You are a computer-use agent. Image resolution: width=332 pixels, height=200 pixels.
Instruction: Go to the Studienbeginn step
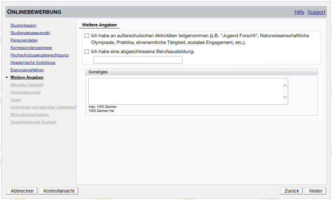pos(23,25)
